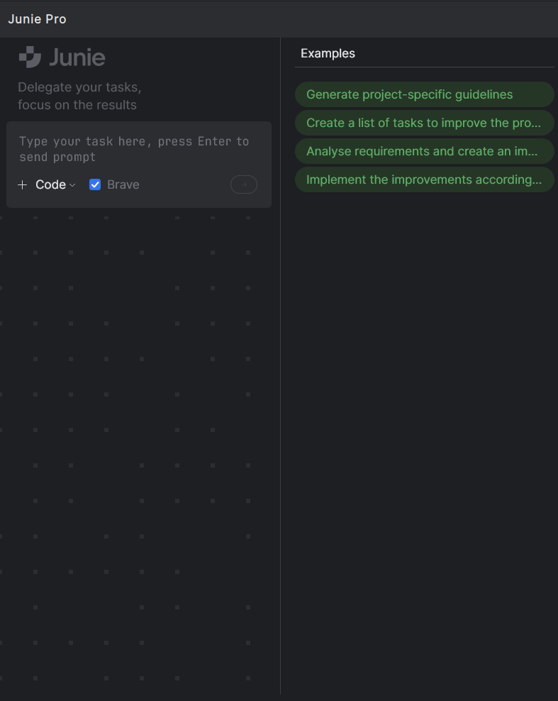
Task: Click the Junie logo icon
Action: [x=30, y=57]
